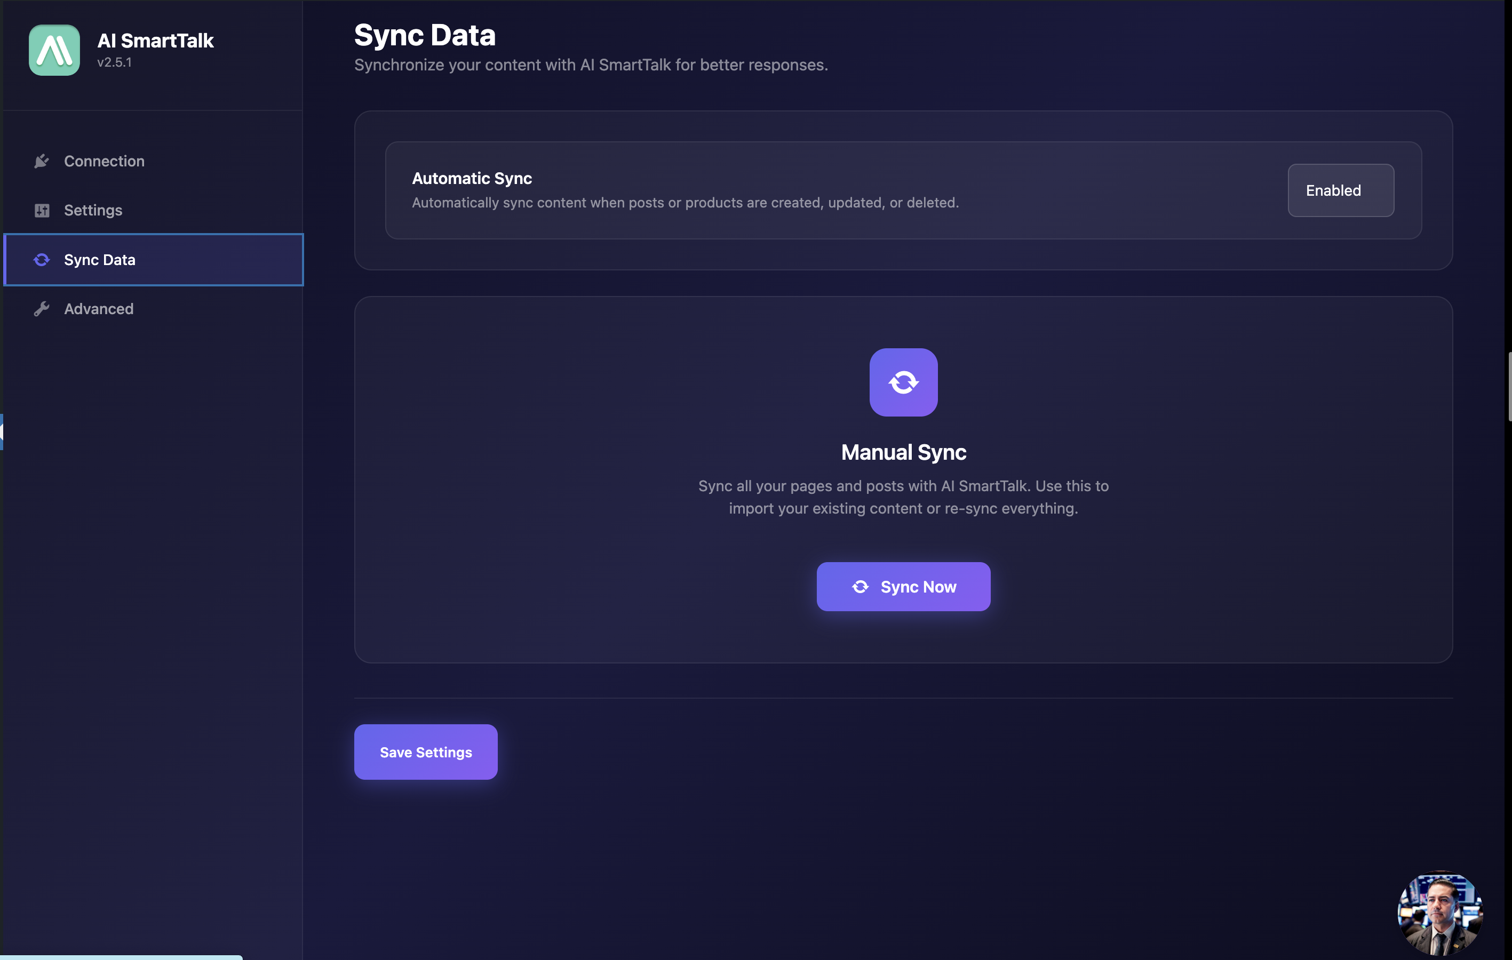The width and height of the screenshot is (1512, 960).
Task: Switch to the Advanced section
Action: (99, 308)
